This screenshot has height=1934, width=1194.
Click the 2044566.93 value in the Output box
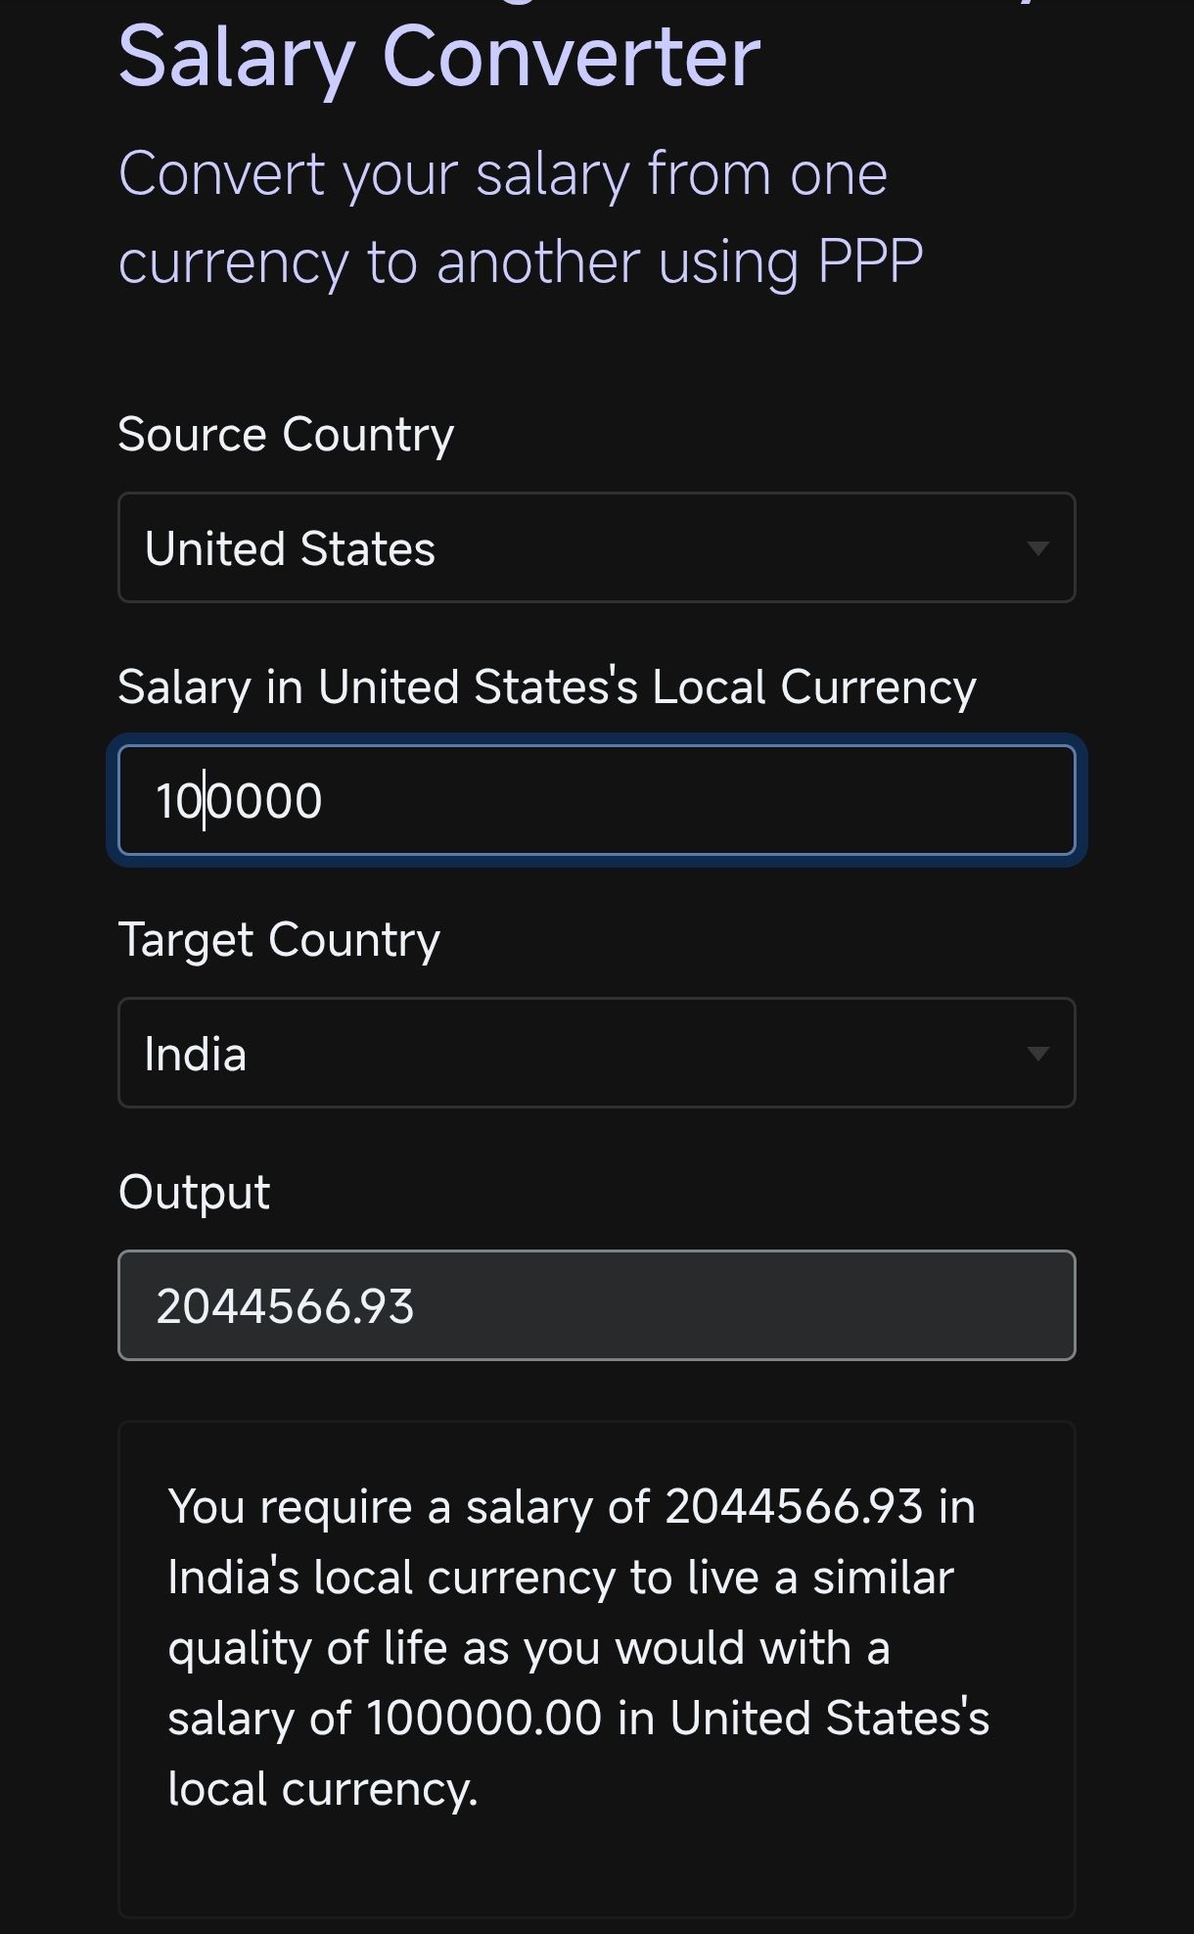[x=285, y=1306]
